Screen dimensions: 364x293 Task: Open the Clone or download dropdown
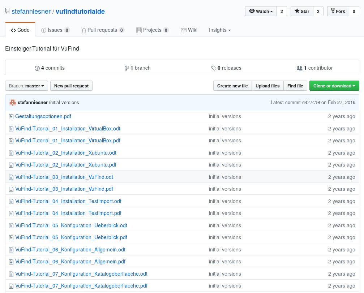334,86
